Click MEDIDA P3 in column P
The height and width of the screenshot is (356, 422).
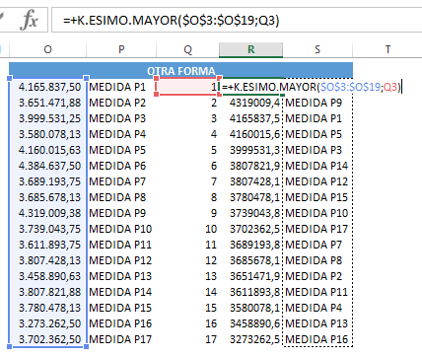117,118
